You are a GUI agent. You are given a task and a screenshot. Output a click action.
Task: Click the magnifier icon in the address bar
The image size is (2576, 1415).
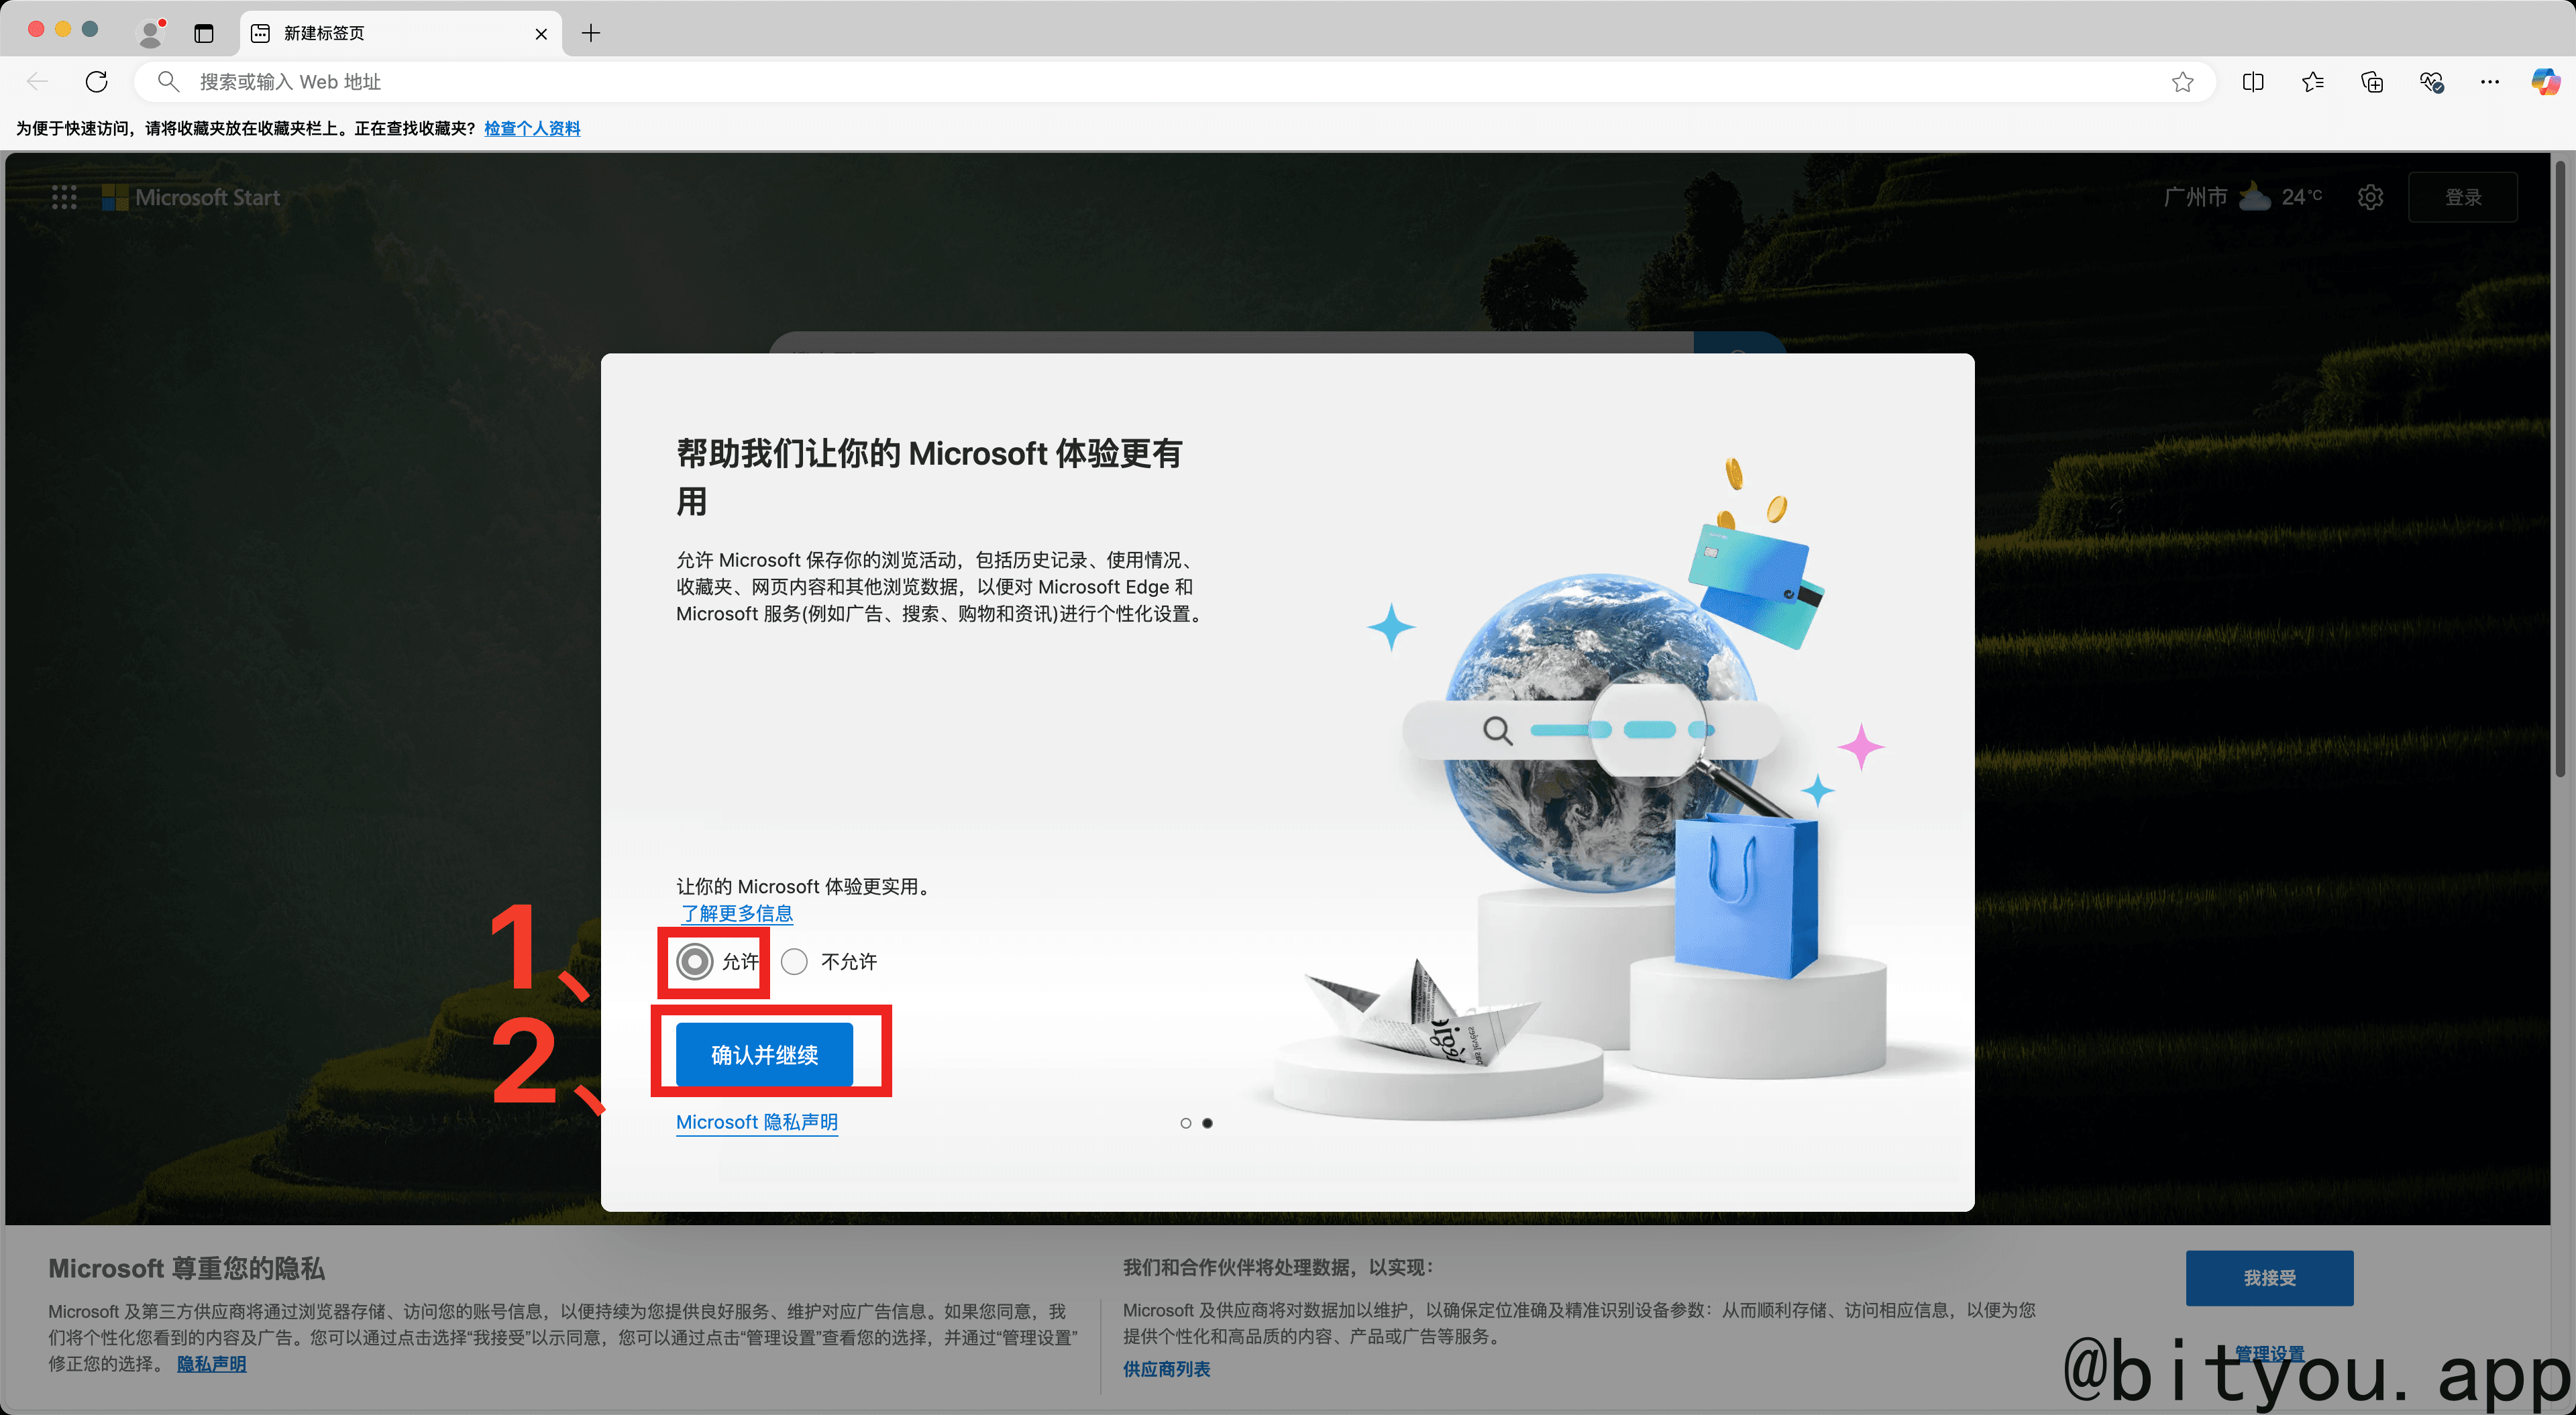tap(168, 82)
